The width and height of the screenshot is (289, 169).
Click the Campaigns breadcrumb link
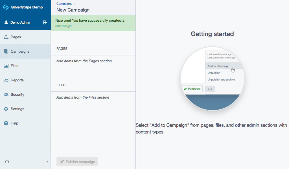64,4
